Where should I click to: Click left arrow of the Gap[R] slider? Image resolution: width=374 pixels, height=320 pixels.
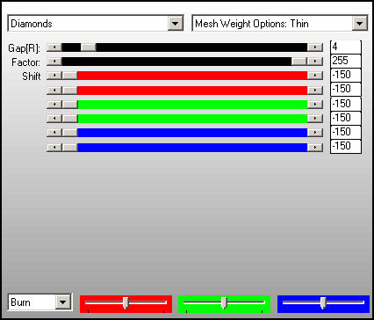(x=54, y=47)
